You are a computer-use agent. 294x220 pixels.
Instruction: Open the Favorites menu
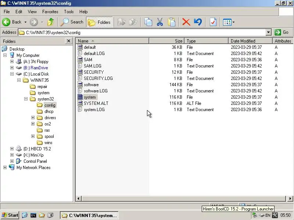pyautogui.click(x=50, y=12)
